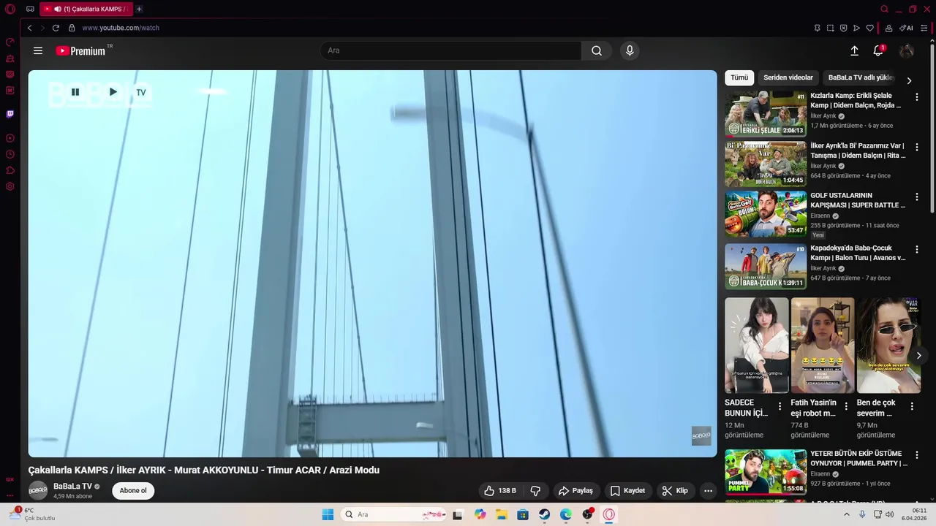Open GOLF USTALARININ KAPIŞMASI thumbnail
Screen dimensions: 936x526
point(766,214)
